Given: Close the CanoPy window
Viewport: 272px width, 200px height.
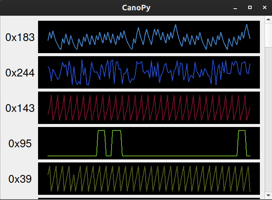Looking at the screenshot, I should point(264,8).
